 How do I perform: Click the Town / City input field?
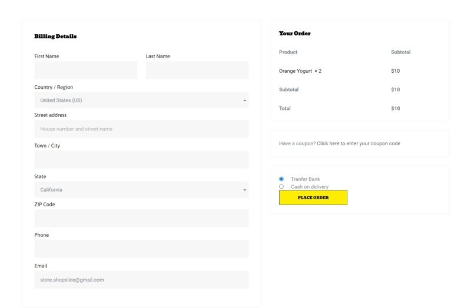(x=141, y=159)
